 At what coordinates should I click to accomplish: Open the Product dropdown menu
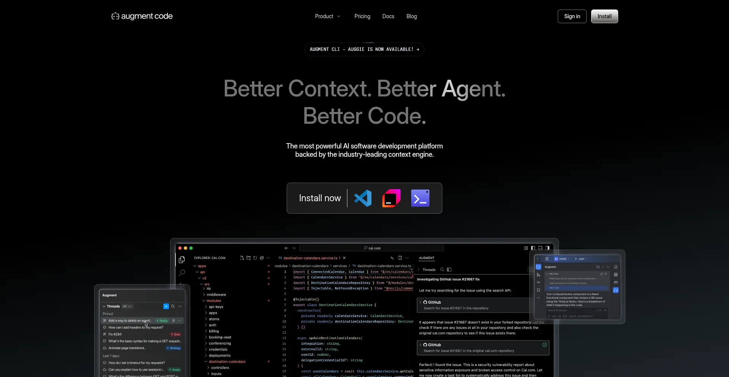[x=328, y=16]
